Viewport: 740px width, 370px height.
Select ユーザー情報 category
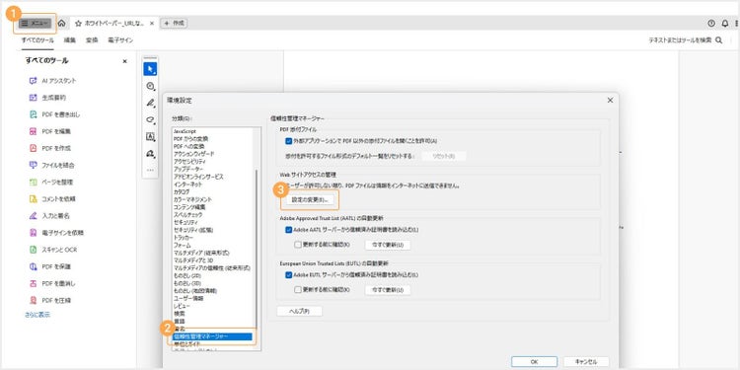(188, 298)
